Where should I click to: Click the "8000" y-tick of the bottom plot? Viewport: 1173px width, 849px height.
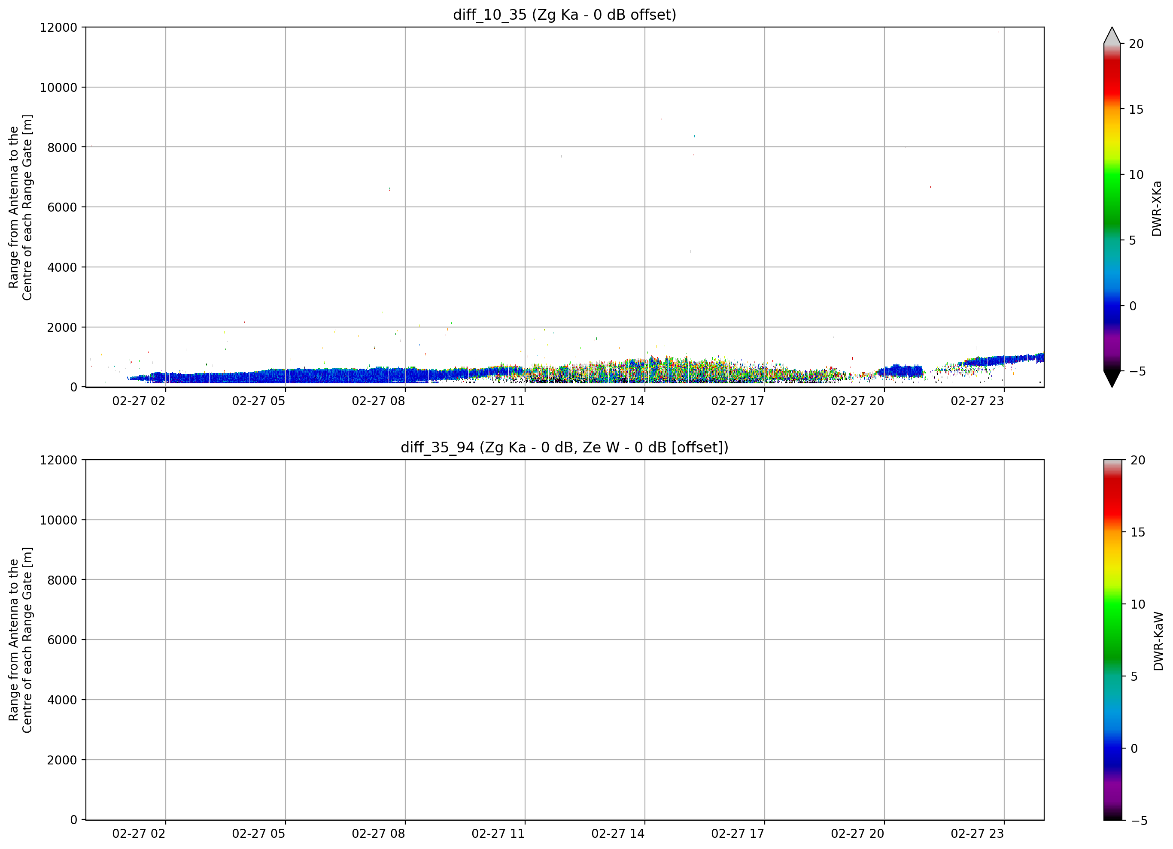pyautogui.click(x=62, y=580)
